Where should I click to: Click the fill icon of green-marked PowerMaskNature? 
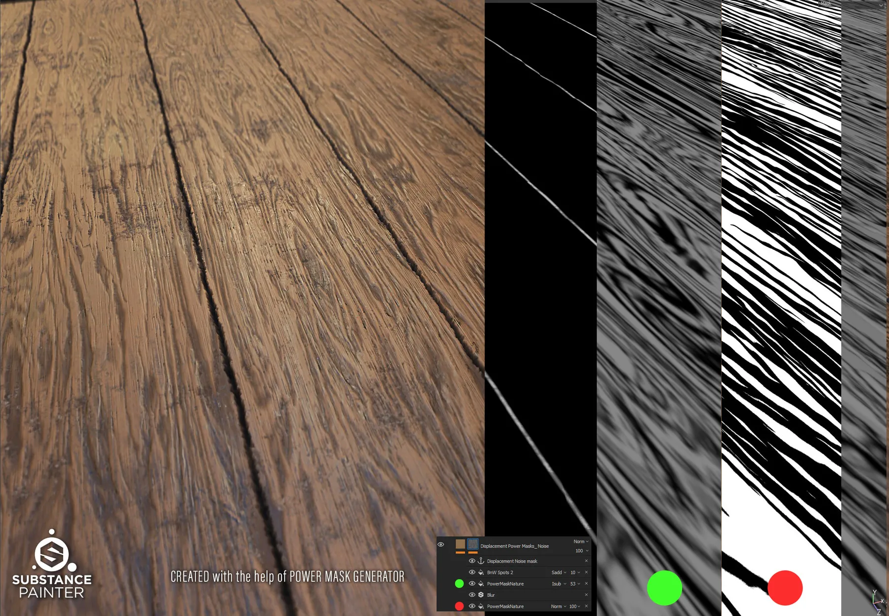coord(481,584)
